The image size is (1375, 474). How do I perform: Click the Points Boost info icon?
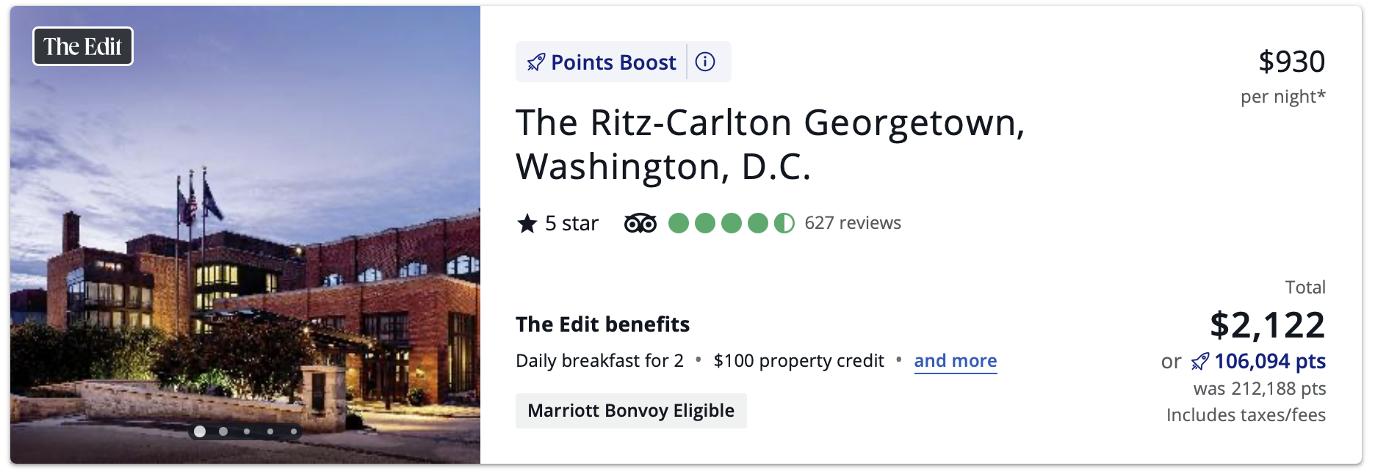click(x=705, y=62)
